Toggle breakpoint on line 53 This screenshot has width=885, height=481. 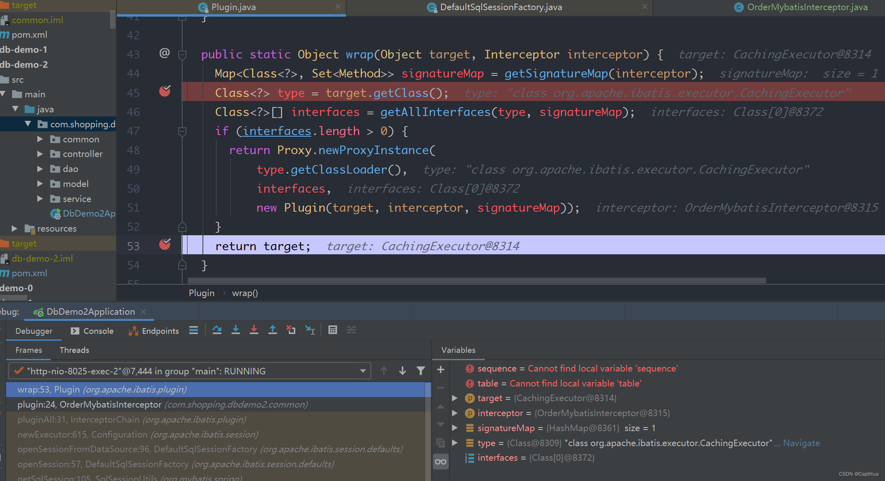(x=165, y=244)
